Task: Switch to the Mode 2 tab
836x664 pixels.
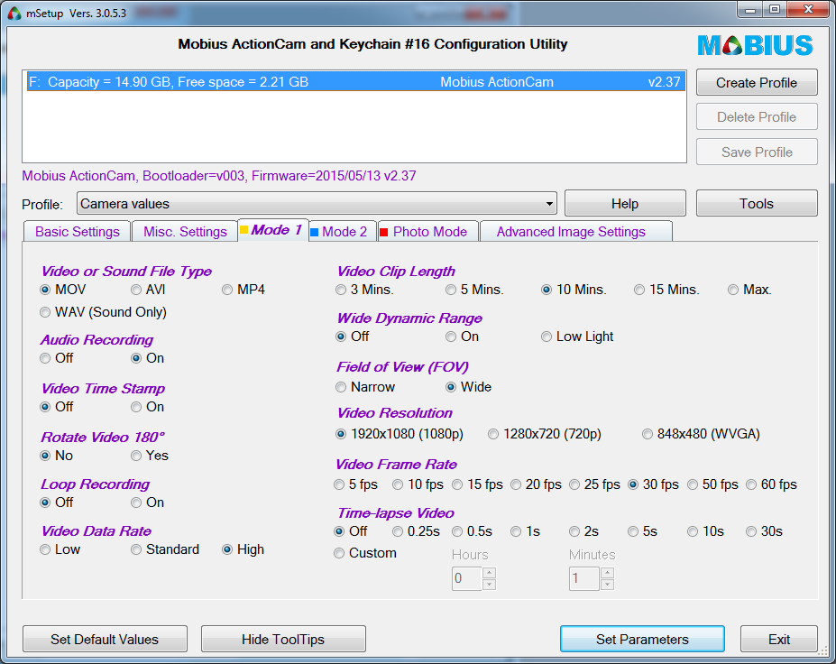Action: tap(343, 232)
